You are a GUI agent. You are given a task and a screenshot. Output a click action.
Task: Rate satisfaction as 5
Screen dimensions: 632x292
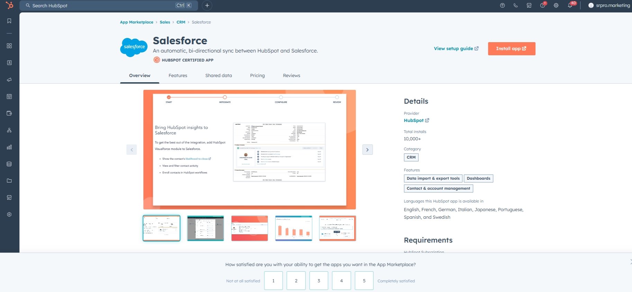click(x=364, y=281)
